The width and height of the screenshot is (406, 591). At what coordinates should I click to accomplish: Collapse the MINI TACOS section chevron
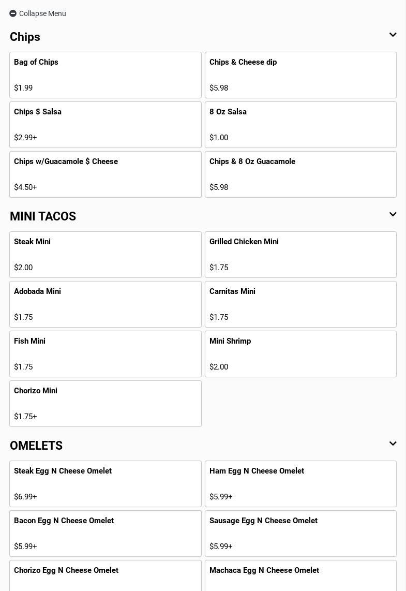click(393, 215)
